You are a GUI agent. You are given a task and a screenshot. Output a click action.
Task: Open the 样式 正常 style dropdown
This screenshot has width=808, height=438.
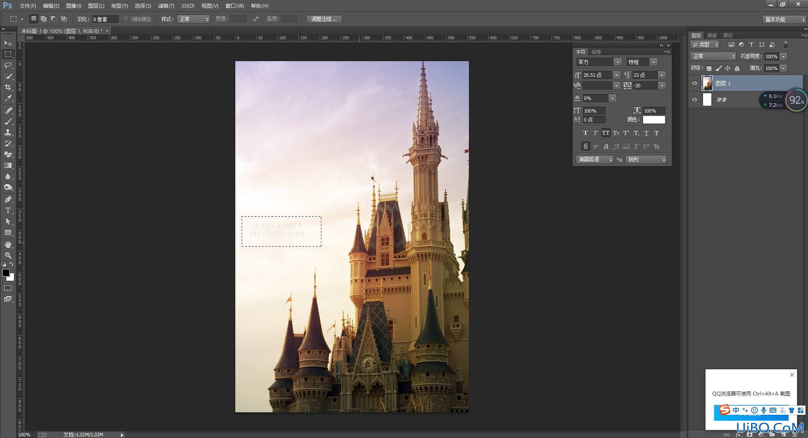[194, 19]
